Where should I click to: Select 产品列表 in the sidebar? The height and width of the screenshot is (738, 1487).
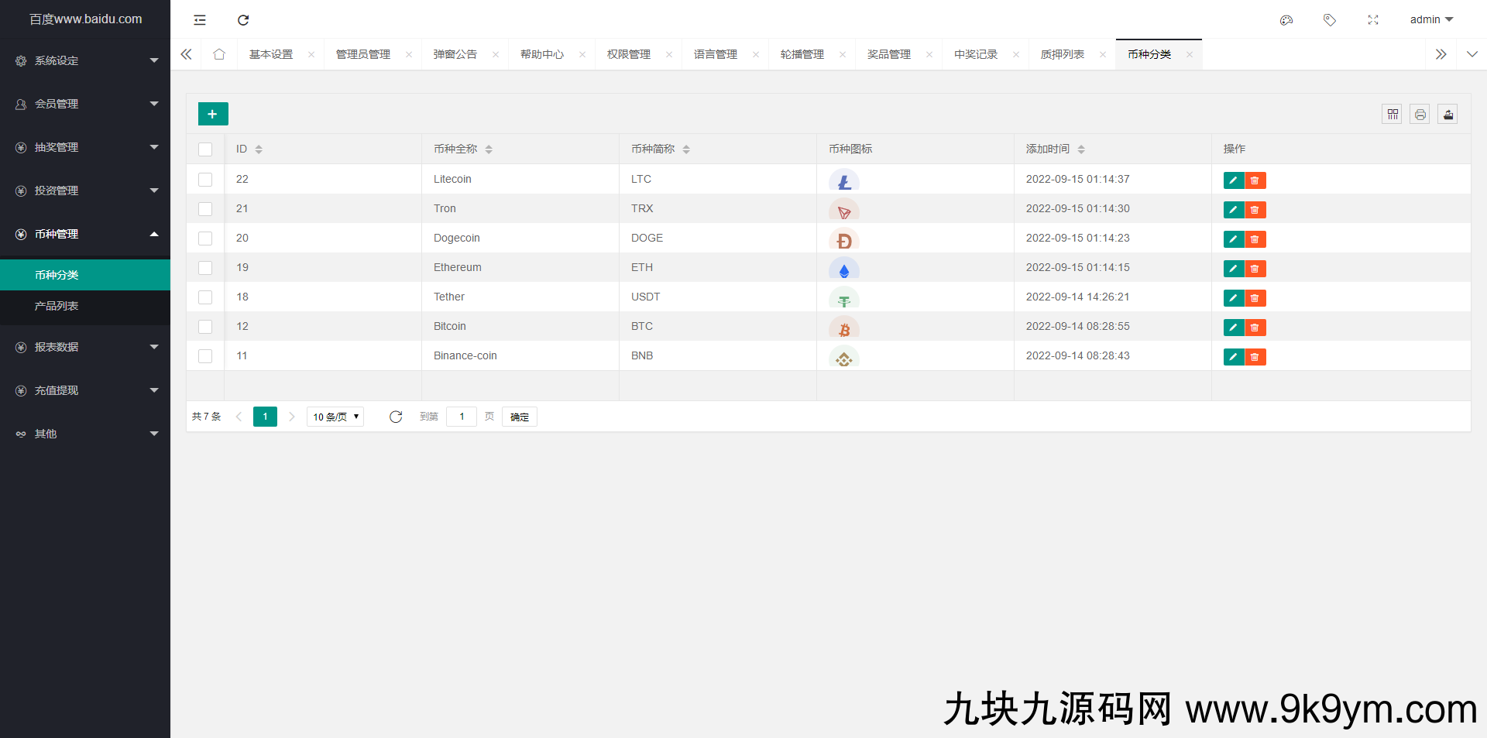click(x=57, y=306)
